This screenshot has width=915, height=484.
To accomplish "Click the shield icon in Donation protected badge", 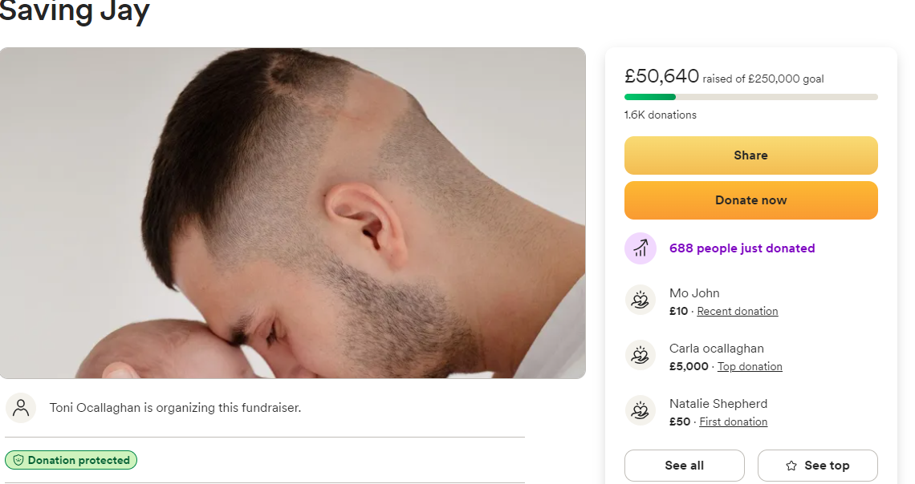I will (x=18, y=460).
